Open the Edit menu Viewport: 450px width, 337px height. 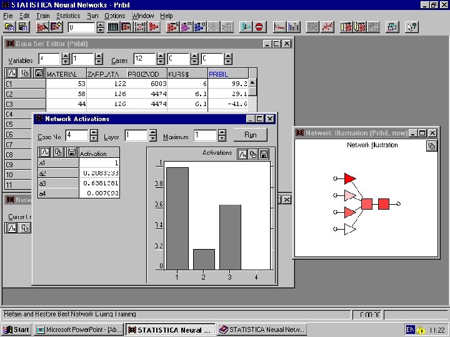(24, 16)
